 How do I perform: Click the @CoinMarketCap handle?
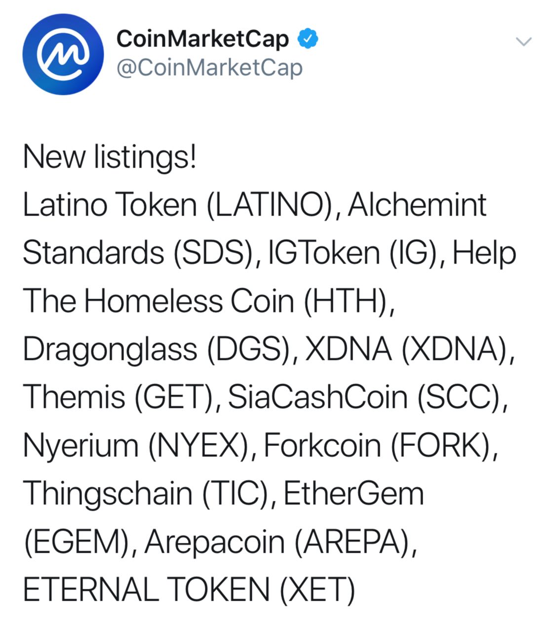pyautogui.click(x=209, y=68)
